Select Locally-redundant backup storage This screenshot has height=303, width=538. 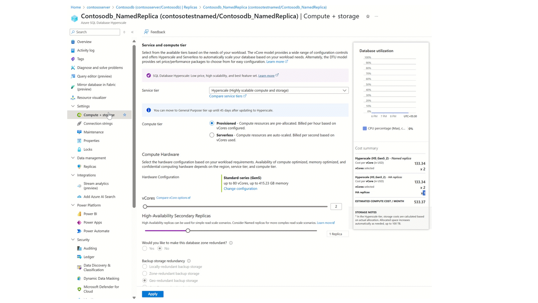tap(145, 267)
